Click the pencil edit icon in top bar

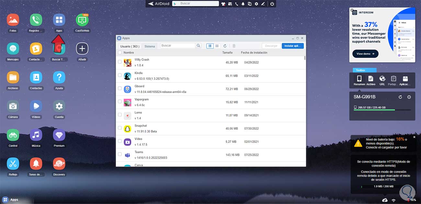[x=263, y=4]
